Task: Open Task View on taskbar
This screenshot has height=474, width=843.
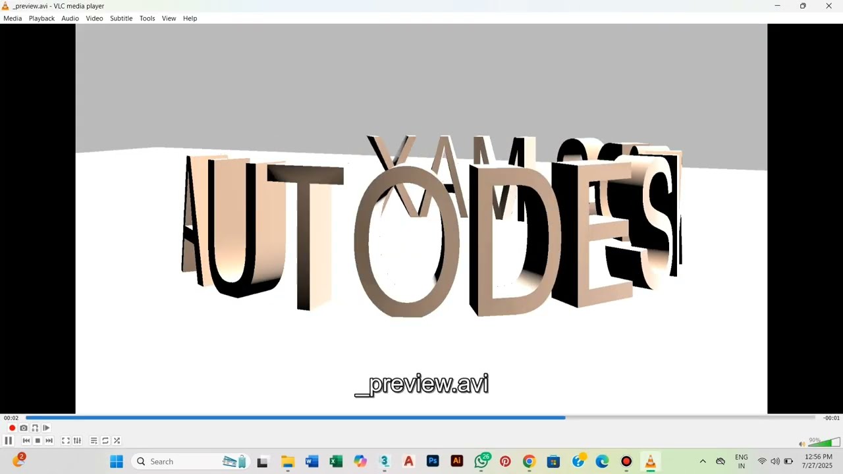Action: pyautogui.click(x=262, y=461)
